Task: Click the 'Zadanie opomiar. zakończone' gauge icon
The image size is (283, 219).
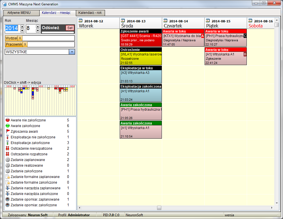Action: (8, 205)
